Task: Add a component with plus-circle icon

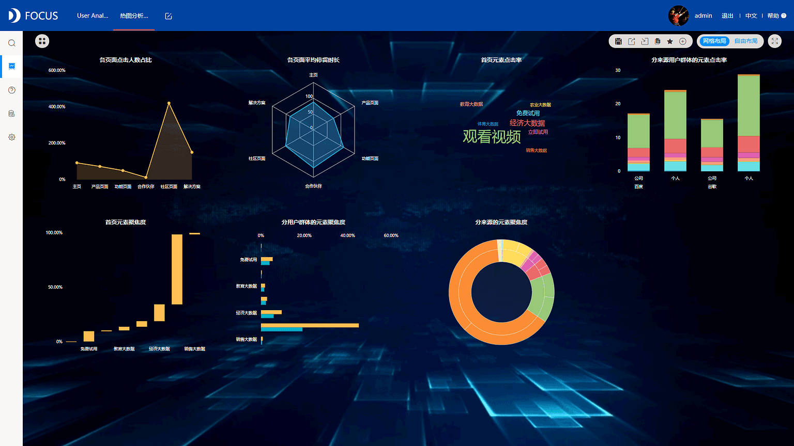Action: coord(683,41)
